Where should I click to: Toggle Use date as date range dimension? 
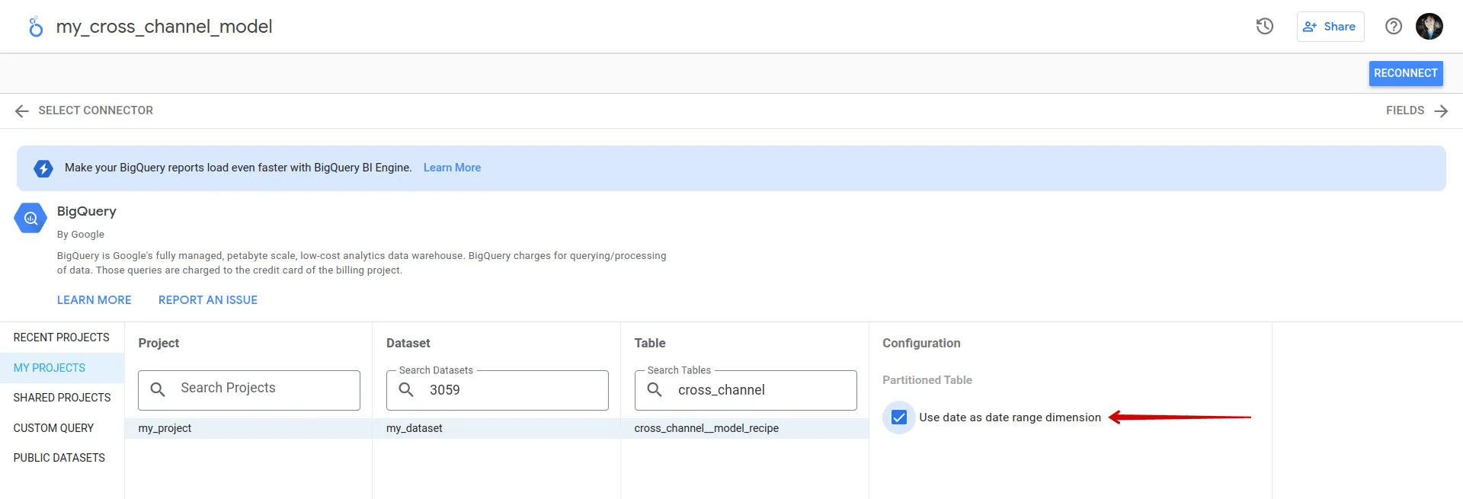click(x=899, y=417)
